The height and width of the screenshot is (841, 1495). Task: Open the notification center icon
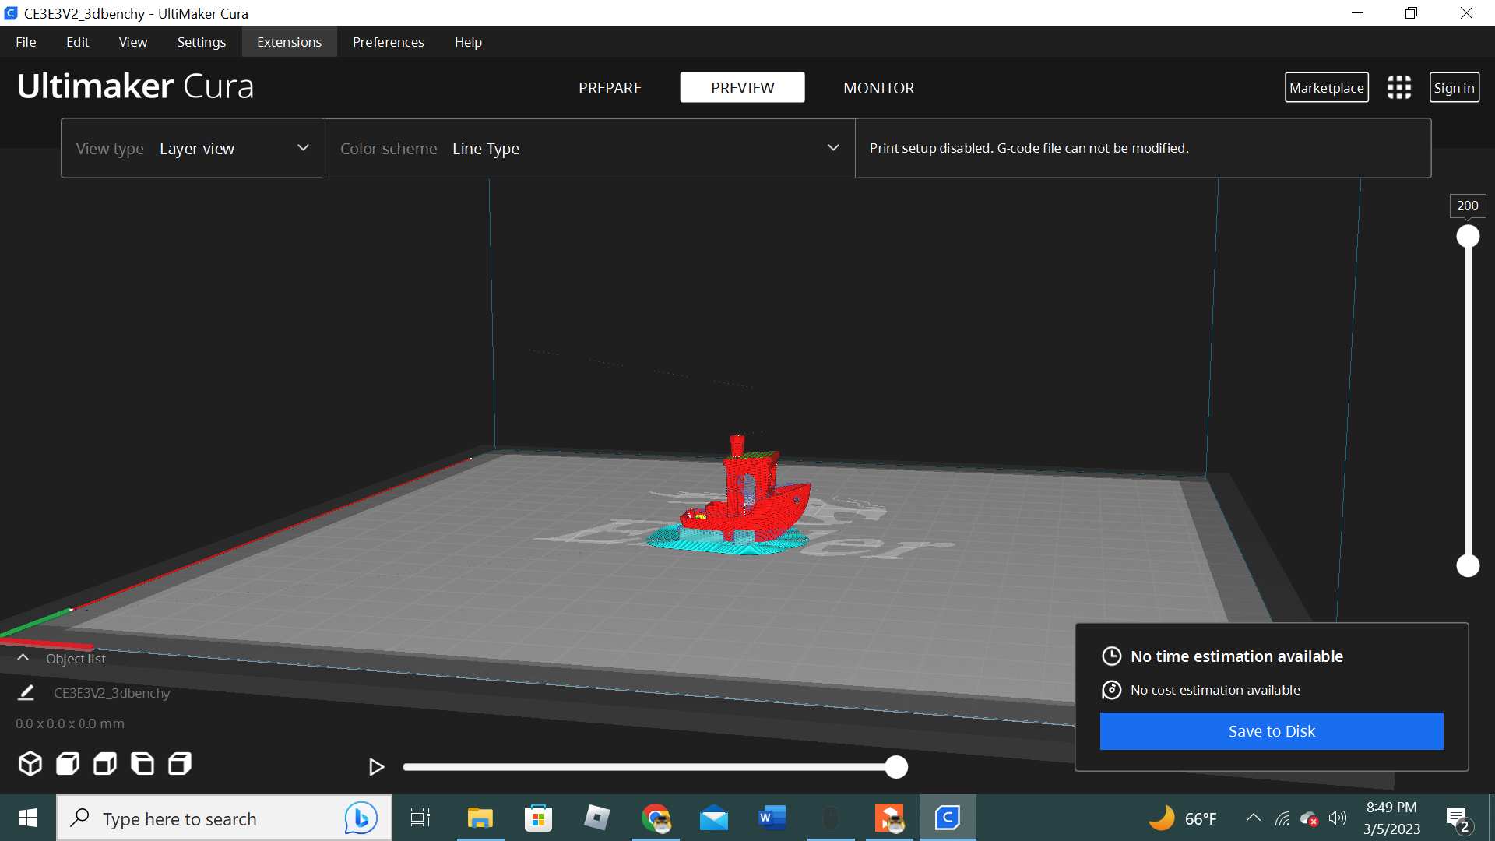pyautogui.click(x=1458, y=818)
